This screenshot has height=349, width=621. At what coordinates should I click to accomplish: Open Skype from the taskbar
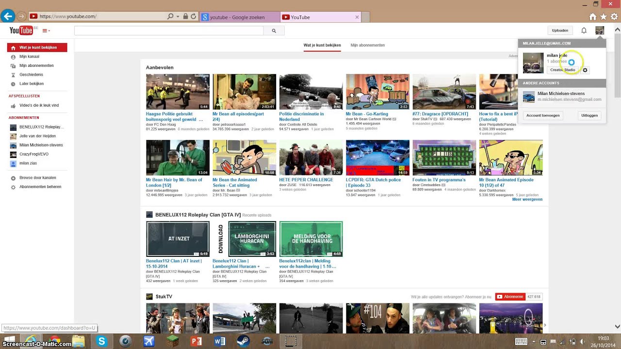point(101,341)
